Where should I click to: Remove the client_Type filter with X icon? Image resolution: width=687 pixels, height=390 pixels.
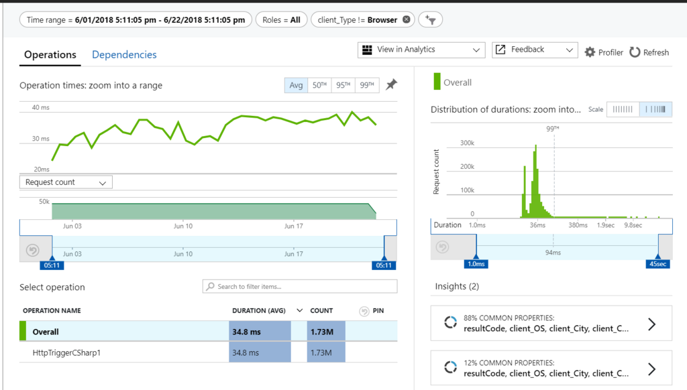coord(407,19)
